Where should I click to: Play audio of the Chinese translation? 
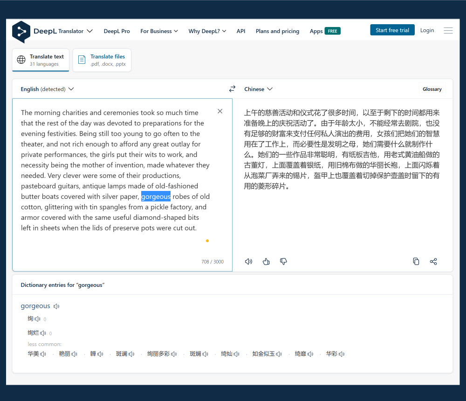pyautogui.click(x=248, y=261)
